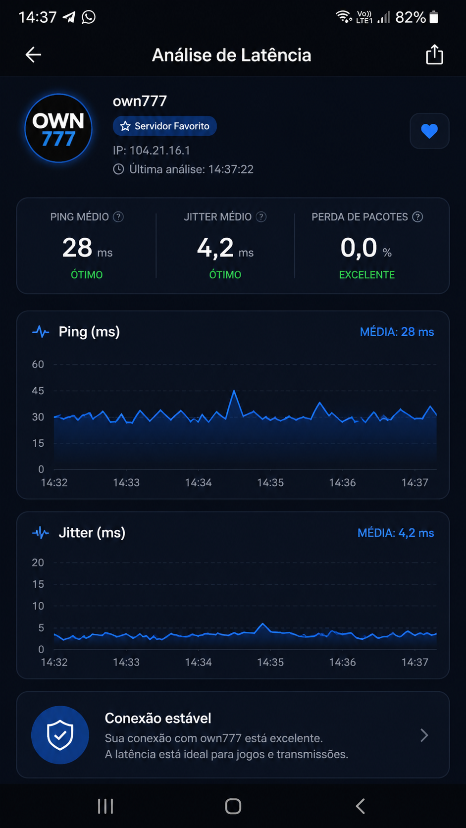The height and width of the screenshot is (828, 466).
Task: Open help icon next to Jitter Médio
Action: click(261, 217)
